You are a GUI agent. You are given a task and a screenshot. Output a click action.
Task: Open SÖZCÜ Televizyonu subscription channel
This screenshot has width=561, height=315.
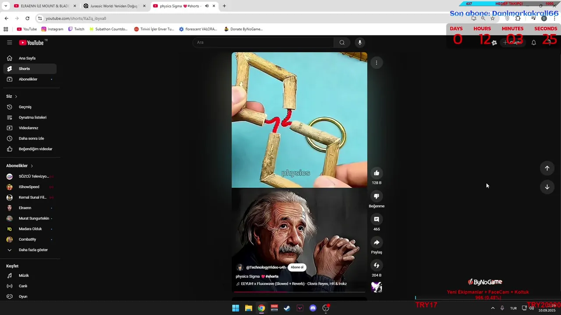pyautogui.click(x=30, y=176)
